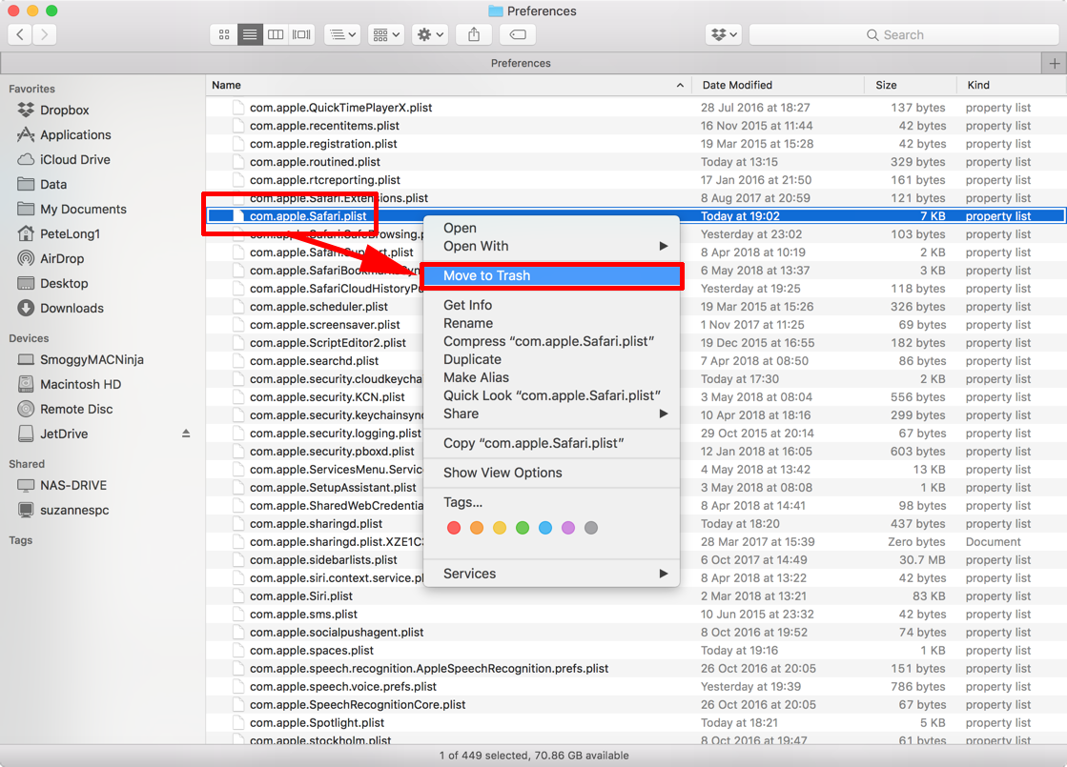
Task: Choose Duplicate in the context menu
Action: [551, 359]
